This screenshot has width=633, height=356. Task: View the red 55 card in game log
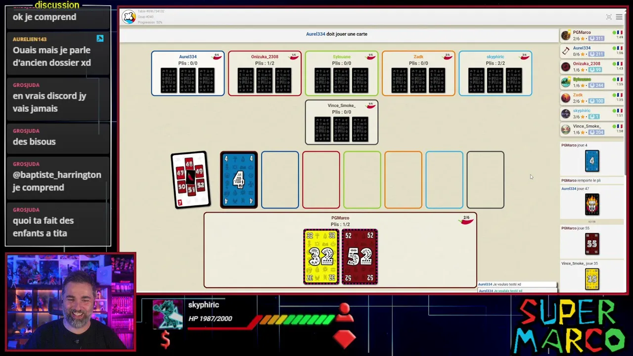tap(592, 243)
